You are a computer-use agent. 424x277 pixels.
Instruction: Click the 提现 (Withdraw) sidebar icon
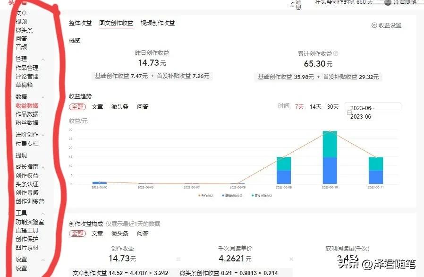[x=21, y=156]
